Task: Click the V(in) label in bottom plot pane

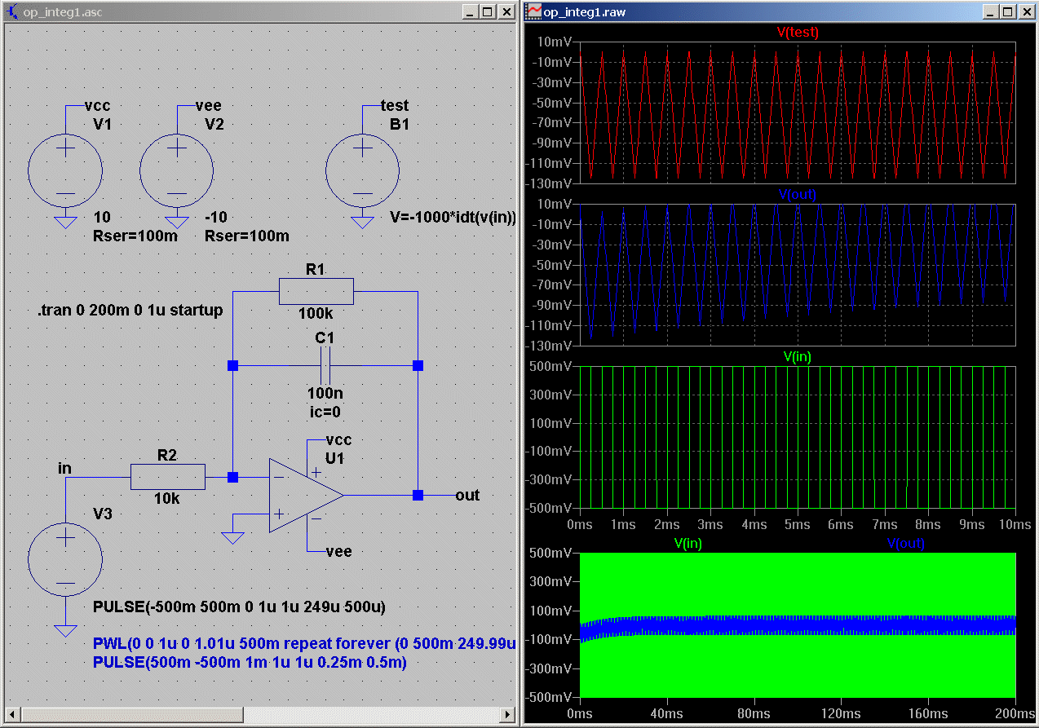Action: point(688,543)
